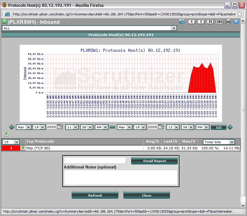Click the 14.11 Mb total value
The width and height of the screenshot is (247, 216).
[231, 148]
